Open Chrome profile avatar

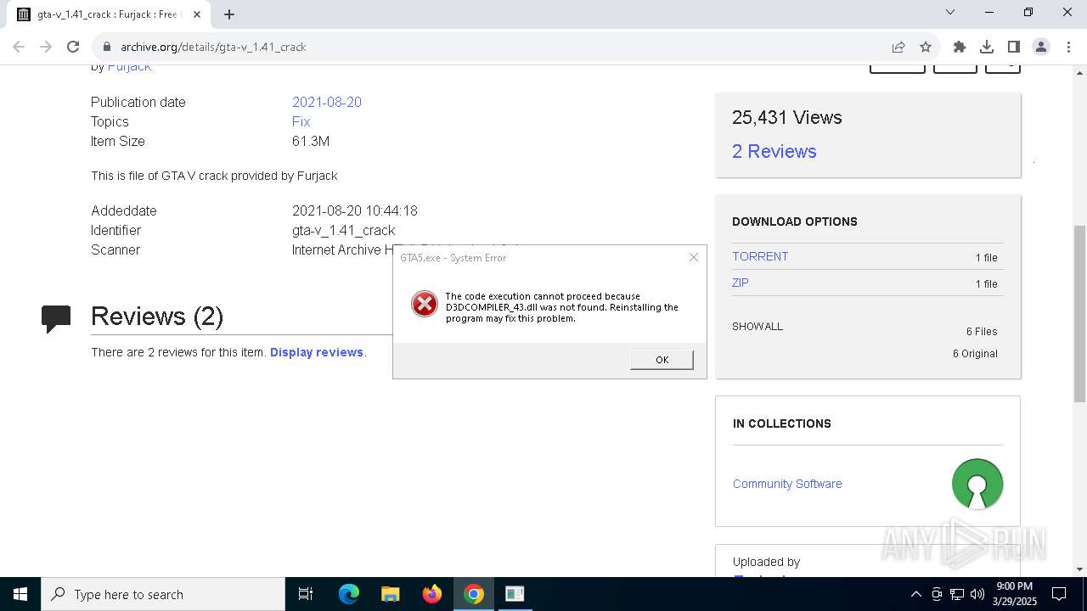click(1041, 47)
